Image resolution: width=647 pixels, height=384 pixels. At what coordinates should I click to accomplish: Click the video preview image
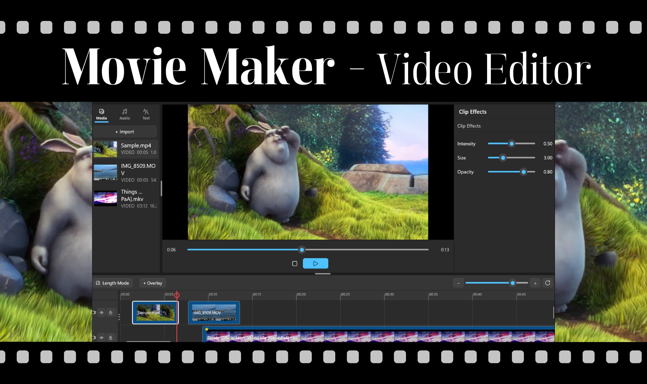coord(308,172)
